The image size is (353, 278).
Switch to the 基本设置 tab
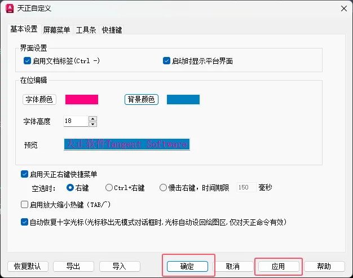(x=24, y=29)
